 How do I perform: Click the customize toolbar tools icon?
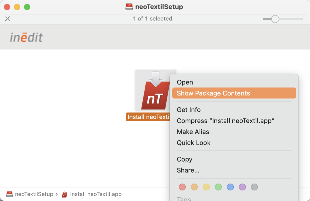8,19
